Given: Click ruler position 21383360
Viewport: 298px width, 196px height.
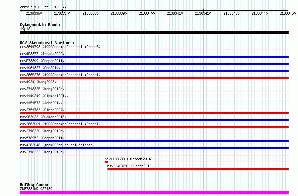Looking at the screenshot, I should click(x=34, y=13).
